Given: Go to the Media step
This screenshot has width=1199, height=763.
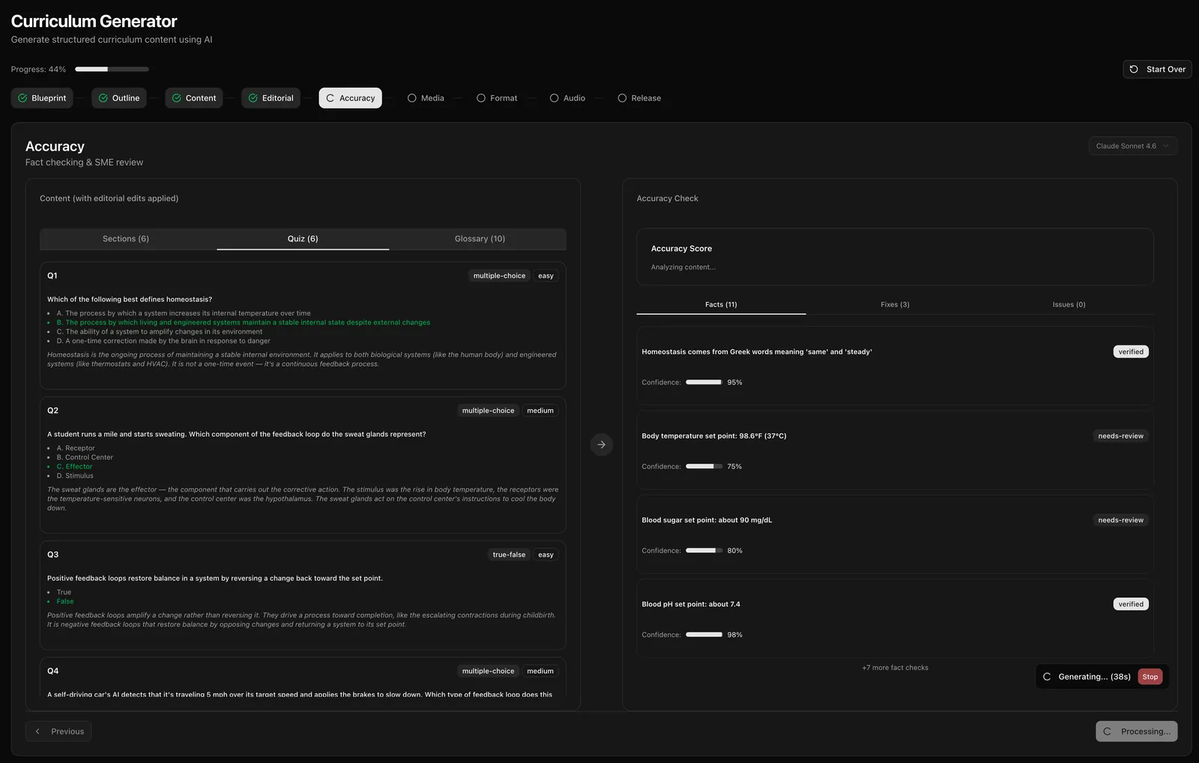Looking at the screenshot, I should 426,98.
